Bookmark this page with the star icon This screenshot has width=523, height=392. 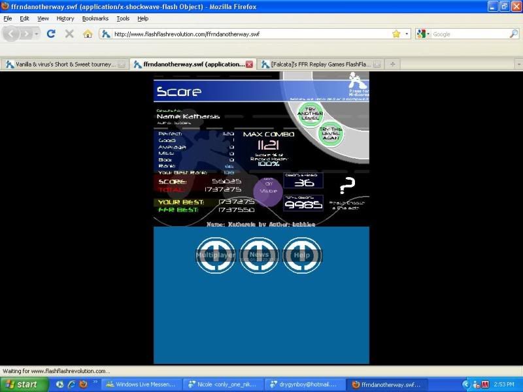pyautogui.click(x=396, y=34)
